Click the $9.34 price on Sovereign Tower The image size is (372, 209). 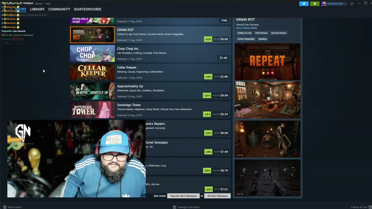point(224,114)
